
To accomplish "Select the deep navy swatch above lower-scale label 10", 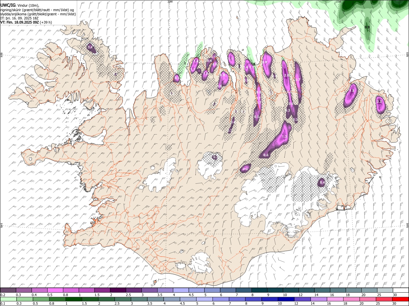I will pyautogui.click(x=286, y=299).
